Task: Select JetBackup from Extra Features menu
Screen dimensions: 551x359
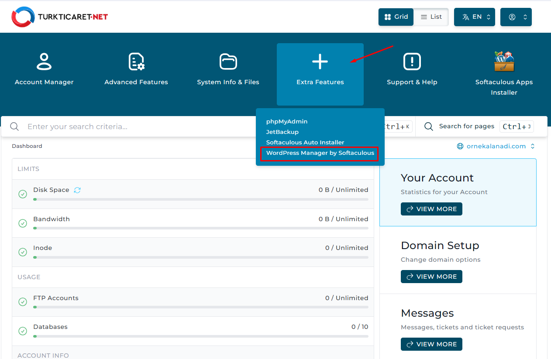Action: pyautogui.click(x=282, y=132)
